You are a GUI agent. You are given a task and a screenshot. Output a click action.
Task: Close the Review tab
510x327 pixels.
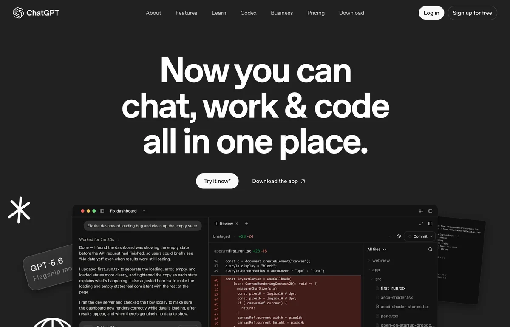237,224
